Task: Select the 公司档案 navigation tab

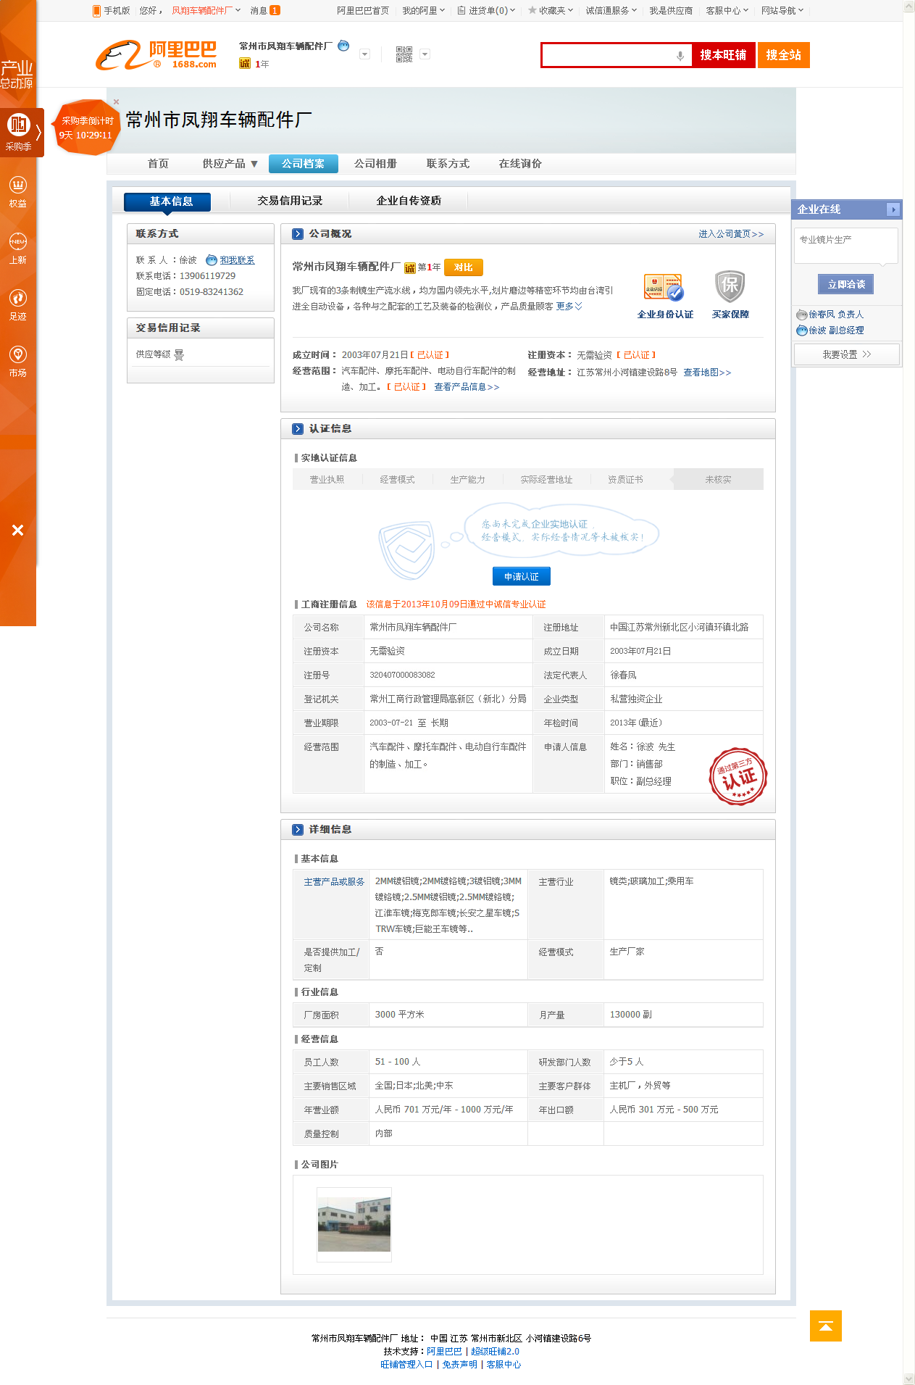Action: click(x=304, y=164)
